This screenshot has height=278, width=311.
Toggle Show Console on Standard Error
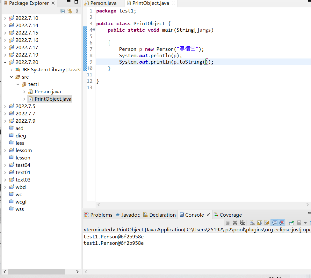point(282,223)
